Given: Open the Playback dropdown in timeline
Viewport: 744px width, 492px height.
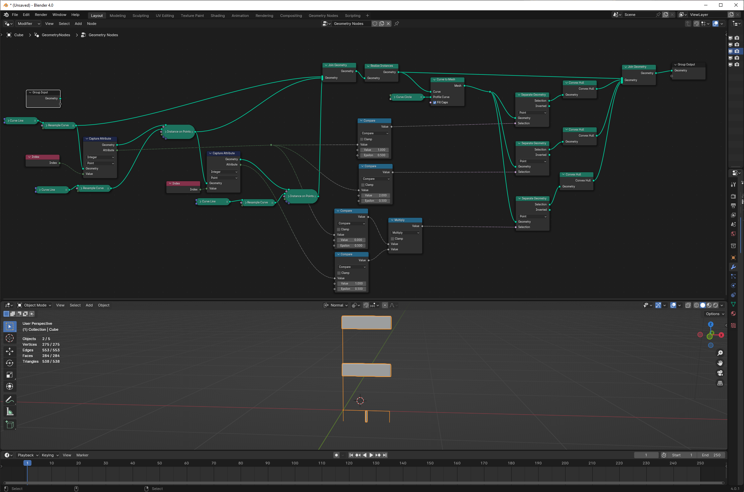Looking at the screenshot, I should pos(27,455).
